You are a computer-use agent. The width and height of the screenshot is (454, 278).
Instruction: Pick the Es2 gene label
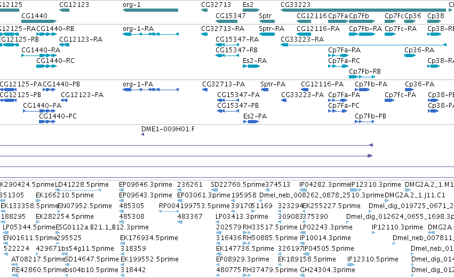tap(248, 5)
